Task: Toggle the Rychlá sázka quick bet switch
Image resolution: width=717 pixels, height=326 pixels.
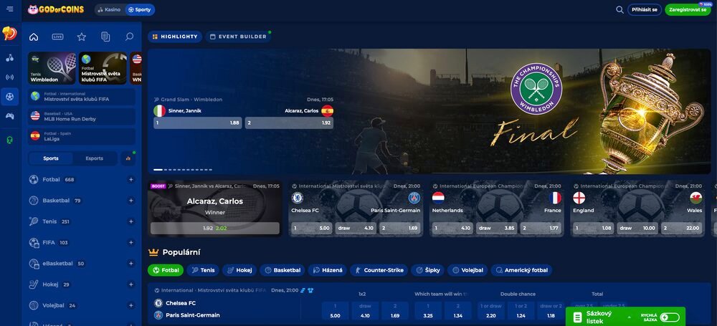Action: pos(669,317)
